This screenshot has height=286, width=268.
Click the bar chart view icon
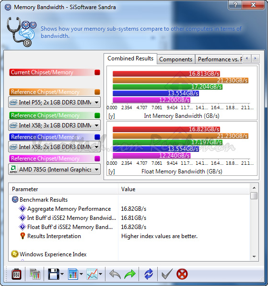[73, 274]
